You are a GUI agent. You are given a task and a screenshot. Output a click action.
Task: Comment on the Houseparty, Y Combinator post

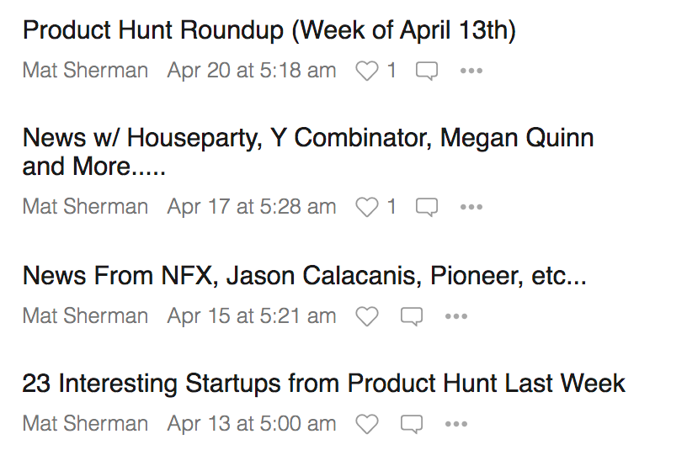tap(427, 207)
